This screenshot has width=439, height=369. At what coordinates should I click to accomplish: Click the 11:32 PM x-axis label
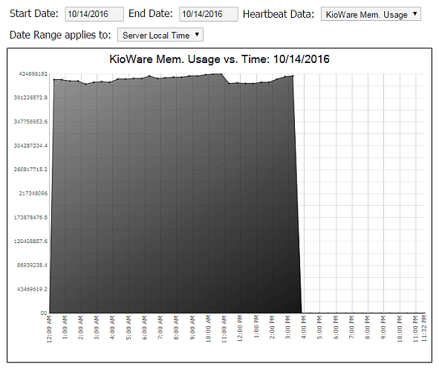click(423, 328)
